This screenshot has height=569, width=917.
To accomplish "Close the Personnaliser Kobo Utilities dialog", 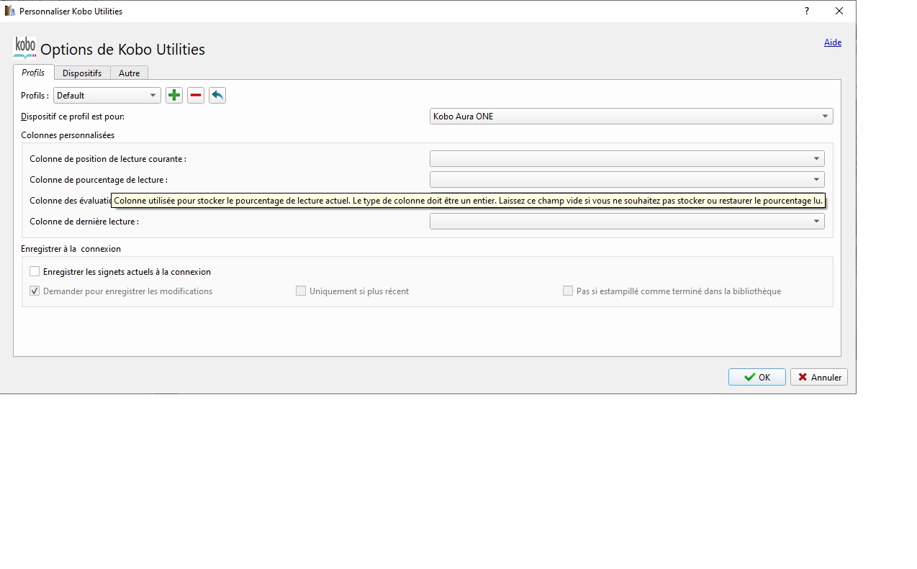I will pos(839,11).
